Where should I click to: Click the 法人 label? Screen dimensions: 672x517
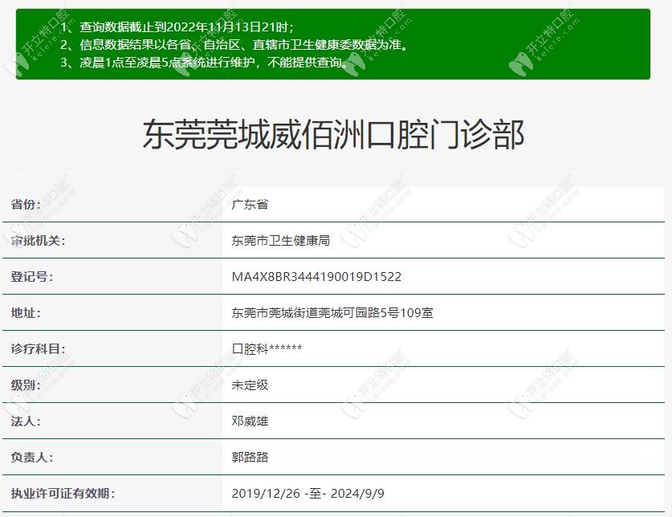point(26,421)
